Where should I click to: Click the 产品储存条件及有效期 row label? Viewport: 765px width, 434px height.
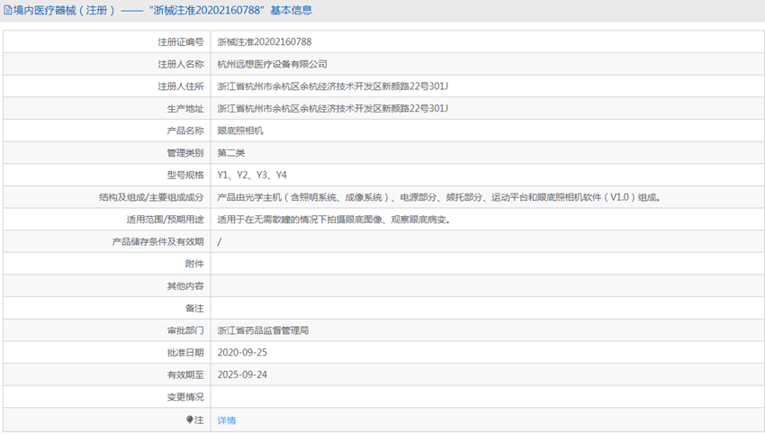click(x=157, y=242)
